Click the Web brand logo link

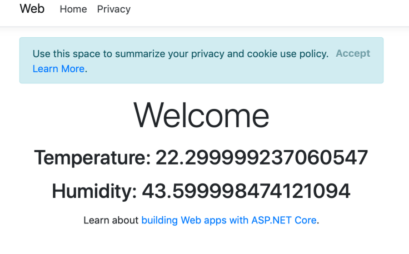click(x=32, y=9)
